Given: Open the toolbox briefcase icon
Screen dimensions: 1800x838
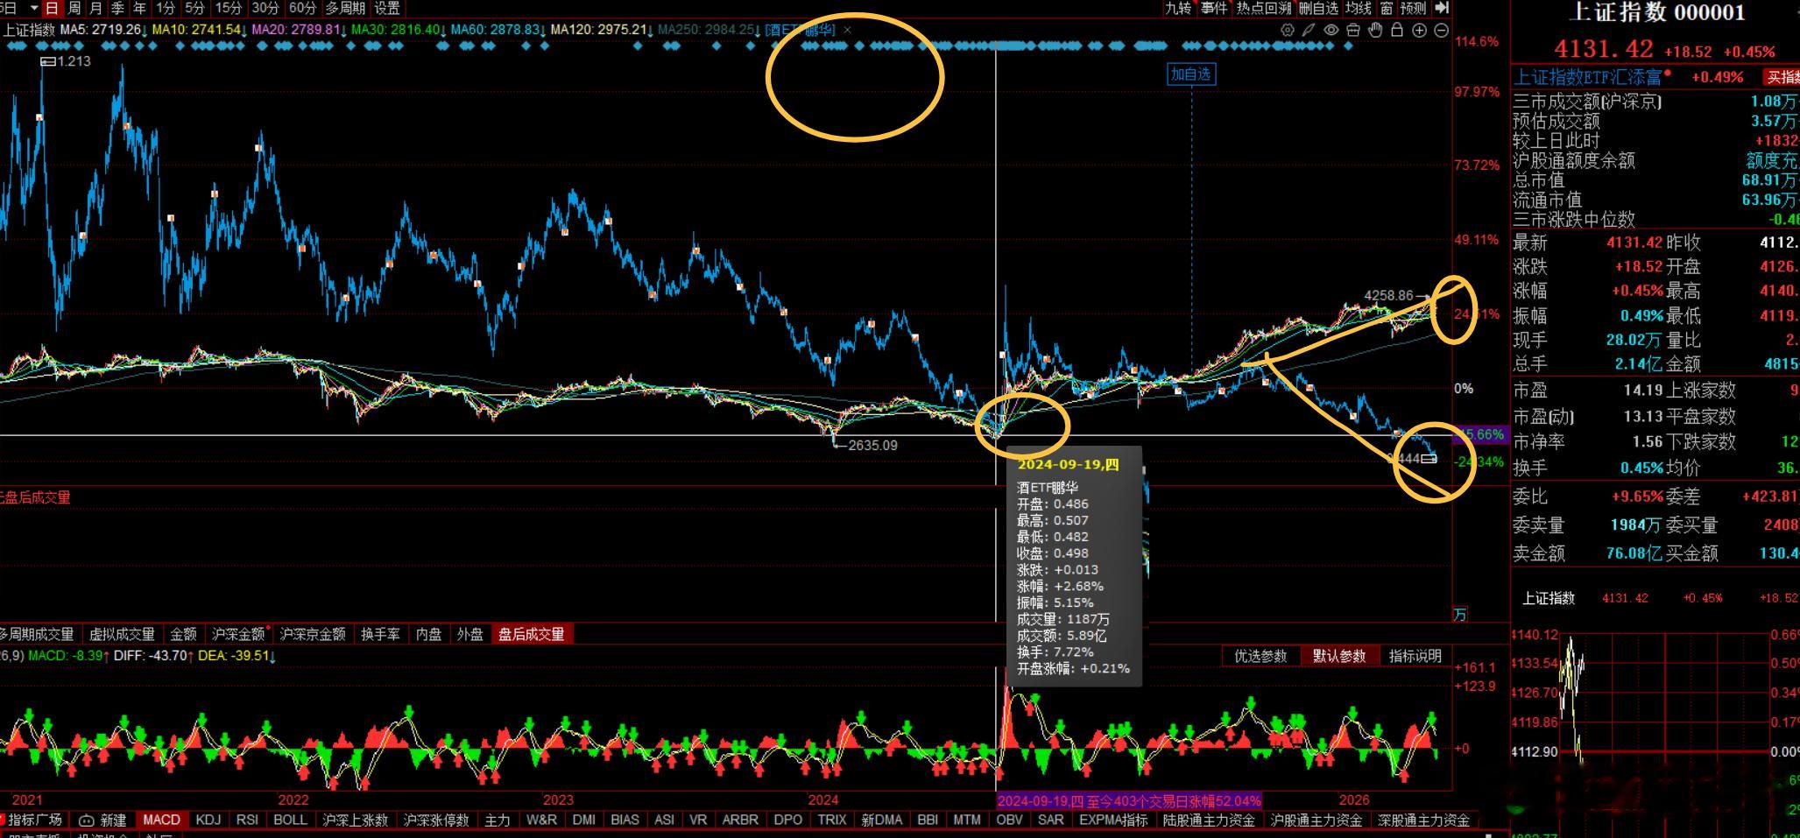Looking at the screenshot, I should click(x=1353, y=30).
